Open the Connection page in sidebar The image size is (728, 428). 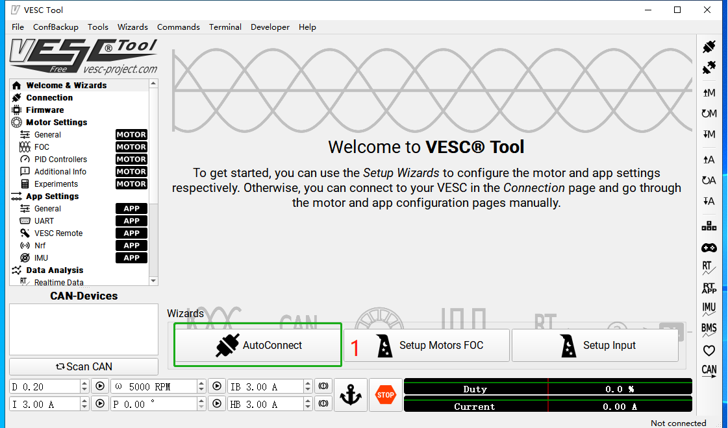[x=79, y=98]
